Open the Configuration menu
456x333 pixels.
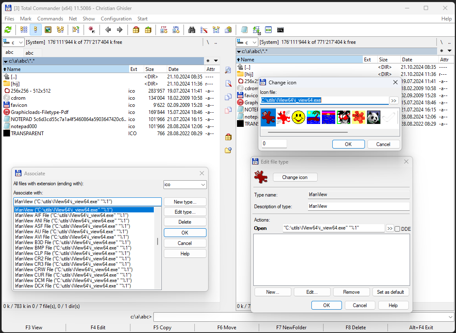point(116,19)
